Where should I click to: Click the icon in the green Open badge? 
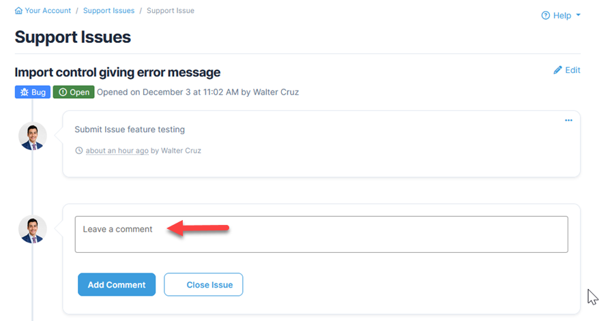pos(62,92)
